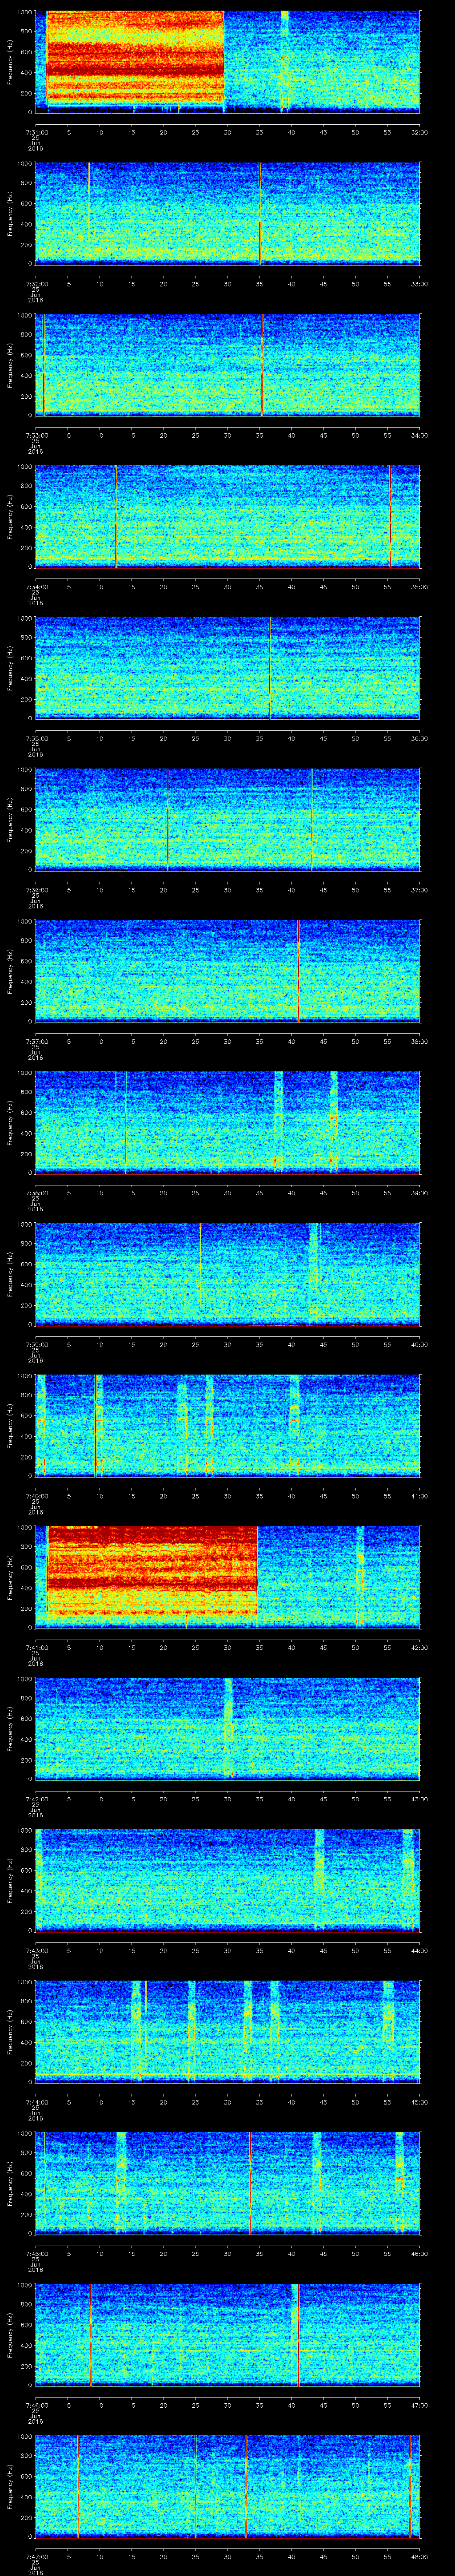This screenshot has width=455, height=2576.
Task: Click the cyan burst near 51 s in the 7:41:00 panel
Action: coord(360,1576)
